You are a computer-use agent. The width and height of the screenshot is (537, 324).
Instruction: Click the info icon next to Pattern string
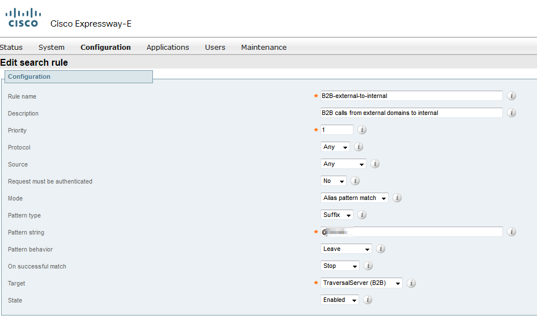pos(512,232)
